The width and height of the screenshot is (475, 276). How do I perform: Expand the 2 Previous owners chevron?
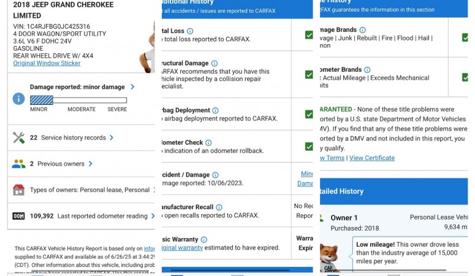pos(90,164)
